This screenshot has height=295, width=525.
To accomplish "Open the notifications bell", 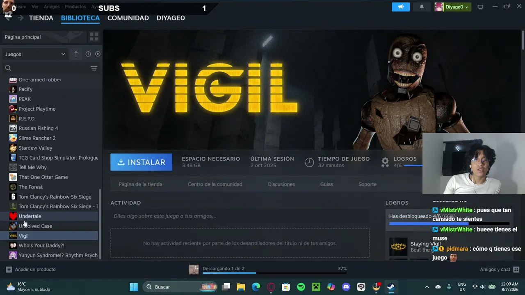I will point(422,7).
